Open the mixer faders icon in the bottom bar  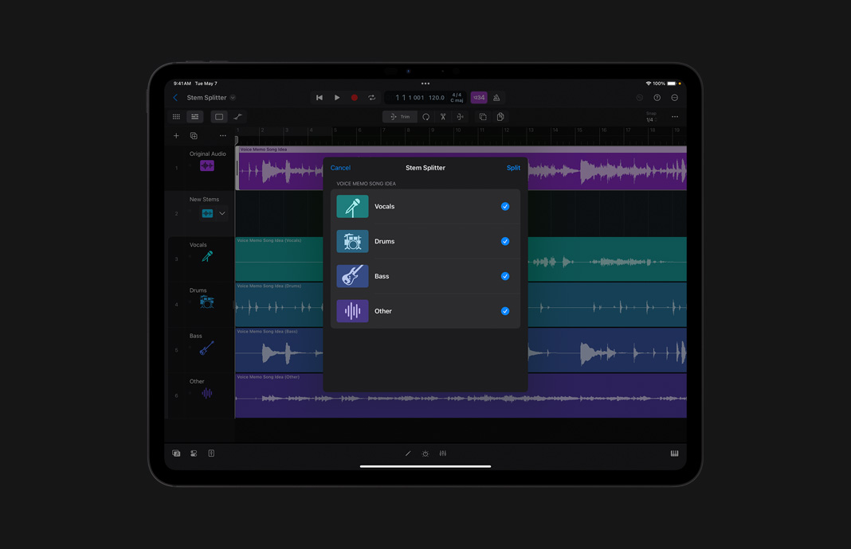442,453
